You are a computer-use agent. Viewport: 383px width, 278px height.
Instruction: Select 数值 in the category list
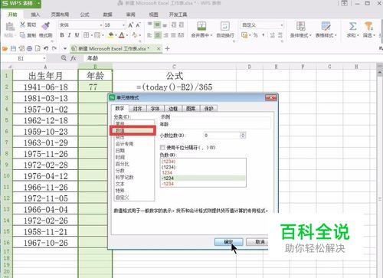pos(134,130)
